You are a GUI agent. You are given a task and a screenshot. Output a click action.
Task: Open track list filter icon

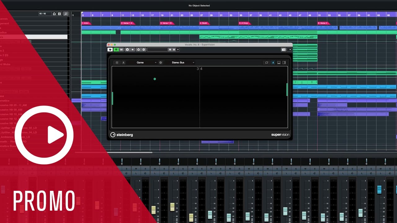60,14
